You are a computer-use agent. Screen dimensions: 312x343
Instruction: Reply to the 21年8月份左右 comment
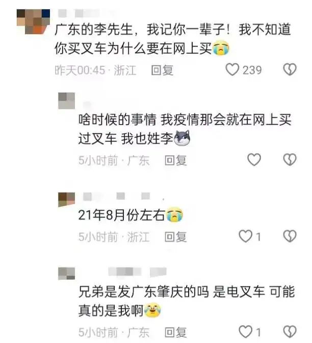pyautogui.click(x=176, y=237)
